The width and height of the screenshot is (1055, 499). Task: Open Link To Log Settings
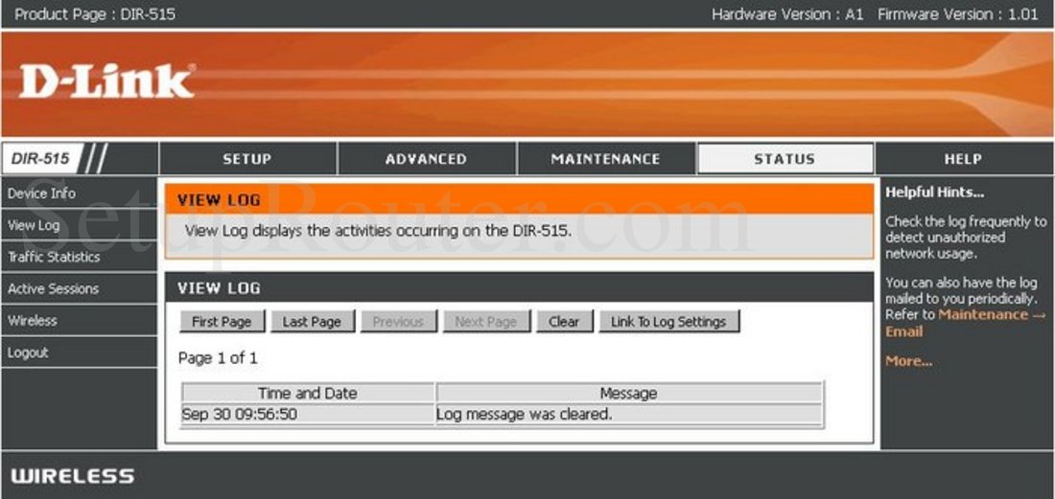pos(668,322)
